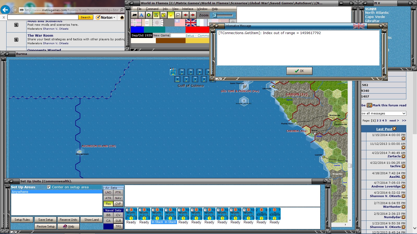
Task: Click the browser address bar
Action: (x=72, y=10)
